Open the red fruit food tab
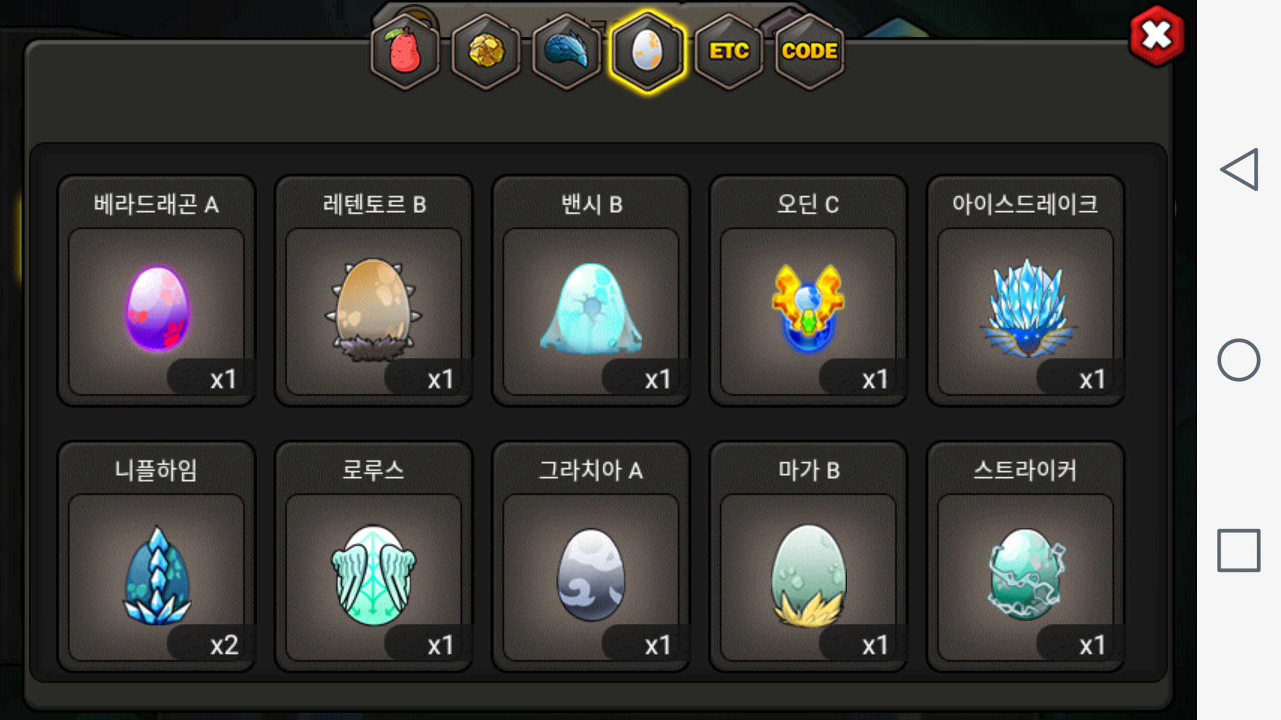 [x=405, y=52]
